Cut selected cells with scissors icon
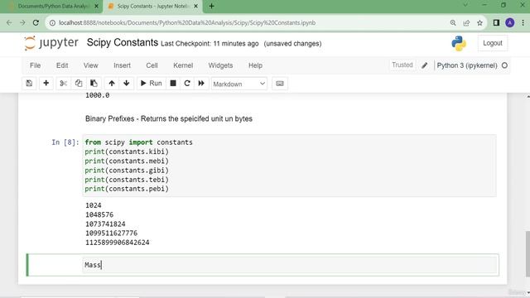Image resolution: width=530 pixels, height=298 pixels. point(63,84)
